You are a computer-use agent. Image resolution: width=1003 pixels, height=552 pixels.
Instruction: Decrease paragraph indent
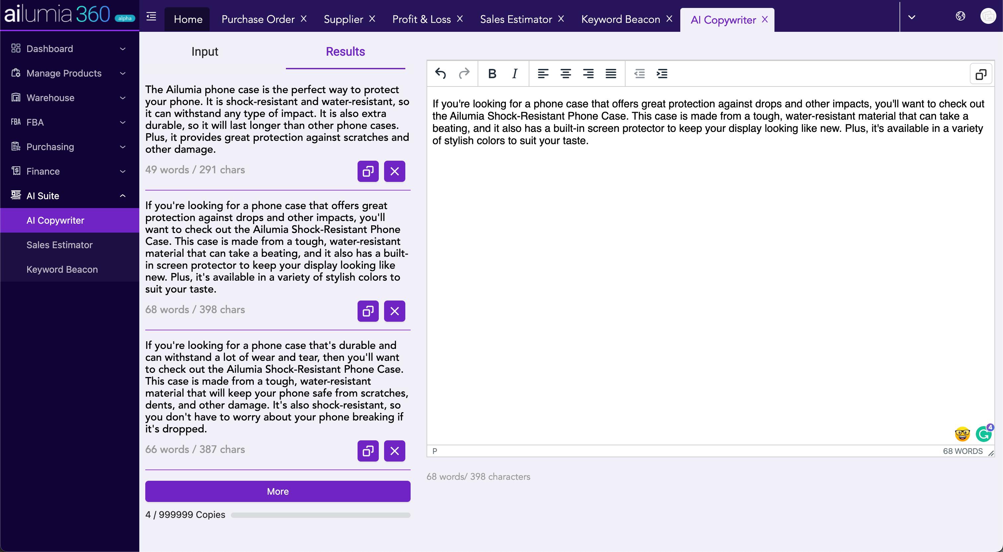click(x=639, y=74)
